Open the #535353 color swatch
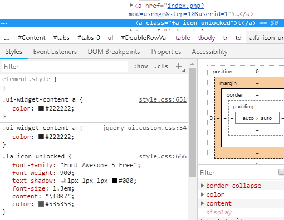The height and width of the screenshot is (220, 284). (41, 204)
